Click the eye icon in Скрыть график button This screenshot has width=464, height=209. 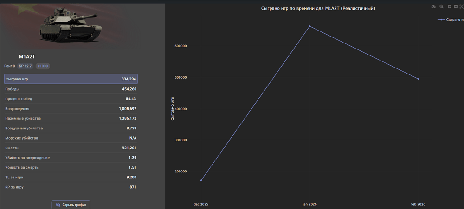58,204
